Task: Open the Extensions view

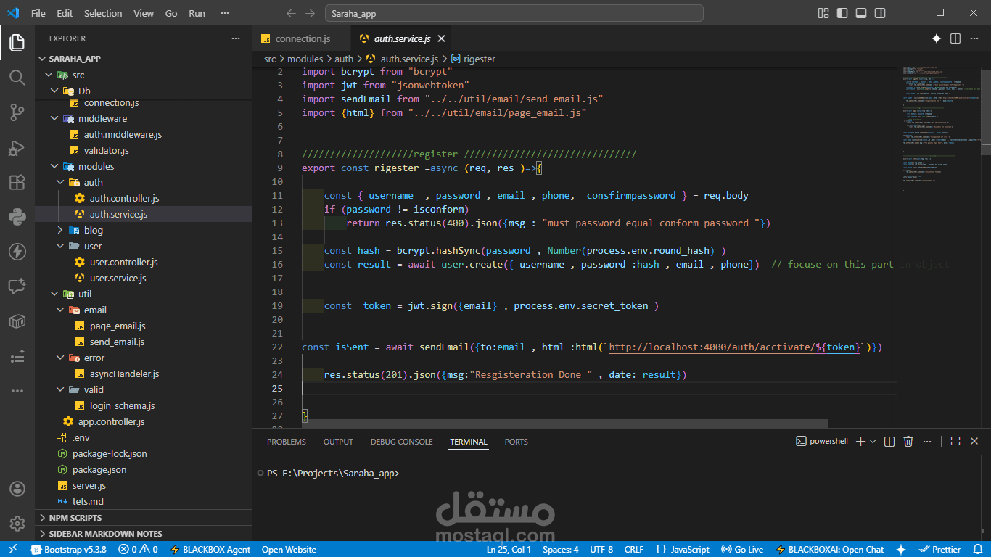Action: click(17, 182)
